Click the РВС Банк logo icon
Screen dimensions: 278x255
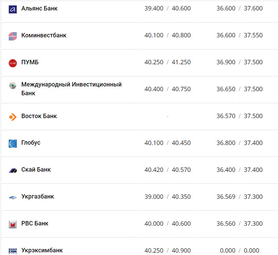point(13,224)
